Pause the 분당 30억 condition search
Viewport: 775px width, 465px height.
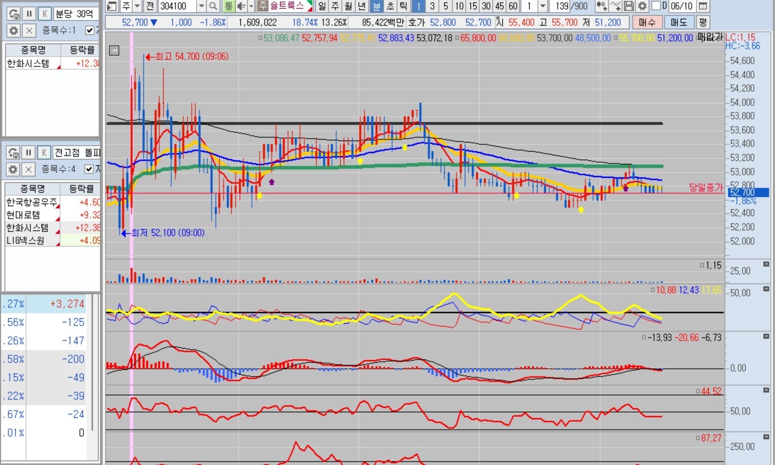click(x=29, y=14)
